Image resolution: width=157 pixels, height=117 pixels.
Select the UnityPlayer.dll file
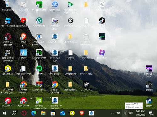[x=102, y=5]
